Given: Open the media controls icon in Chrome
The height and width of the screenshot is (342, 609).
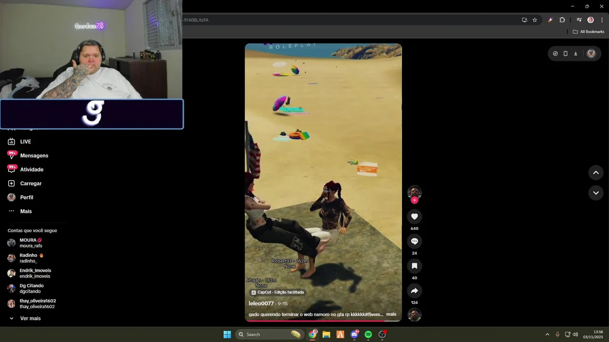Looking at the screenshot, I should tap(579, 20).
